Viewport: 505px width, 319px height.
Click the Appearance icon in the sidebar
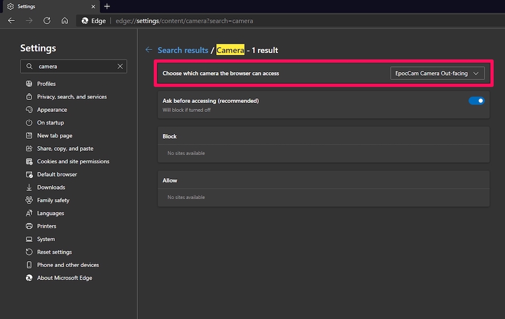[29, 109]
